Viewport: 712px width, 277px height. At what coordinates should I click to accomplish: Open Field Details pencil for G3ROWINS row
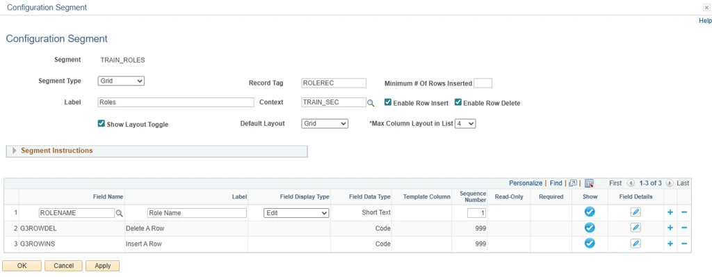636,244
